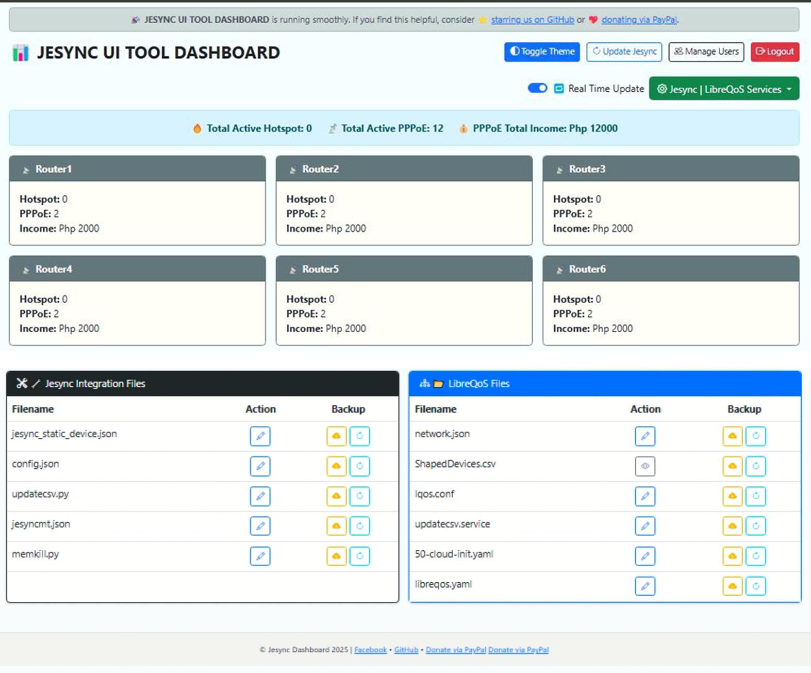The width and height of the screenshot is (811, 673).
Task: Select the Router4 card header
Action: [138, 269]
